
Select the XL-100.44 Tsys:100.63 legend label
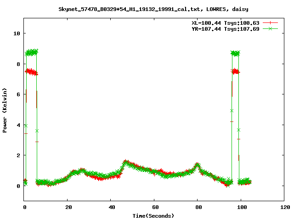pos(226,23)
